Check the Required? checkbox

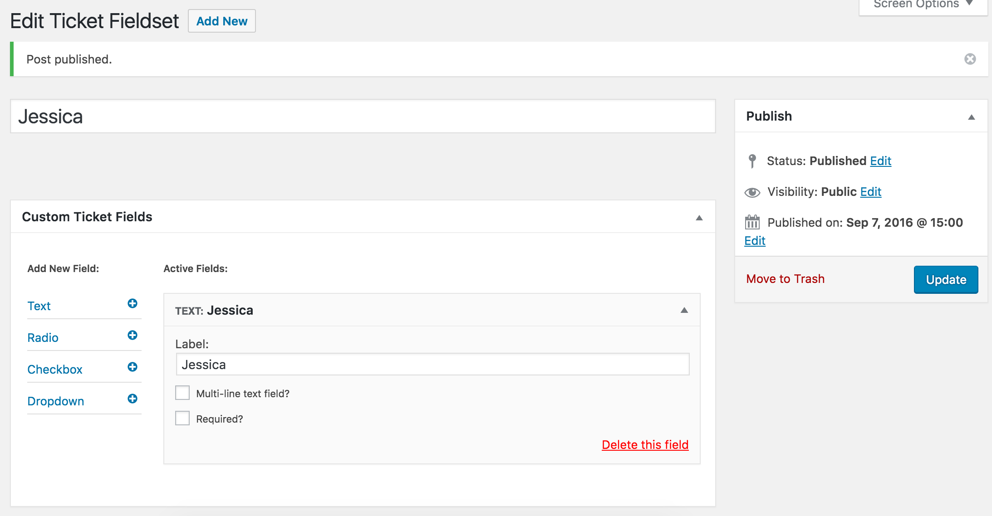click(182, 418)
